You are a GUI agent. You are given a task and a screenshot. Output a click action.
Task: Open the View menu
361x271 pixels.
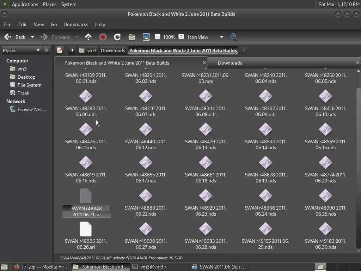tap(39, 24)
